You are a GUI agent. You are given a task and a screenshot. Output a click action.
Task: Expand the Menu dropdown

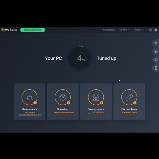coord(139,30)
